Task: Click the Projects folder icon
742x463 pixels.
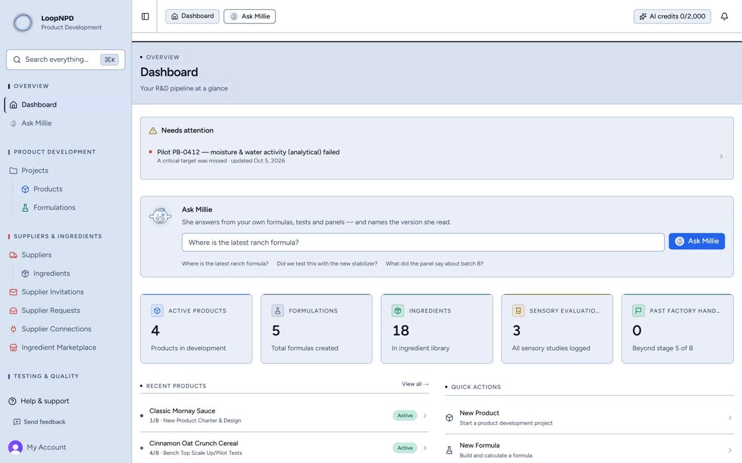Action: [14, 170]
